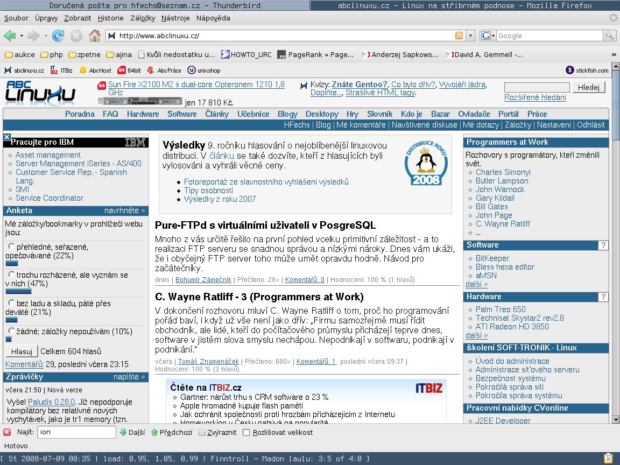This screenshot has height=465, width=620.
Task: Click the scrollbar down arrow of the page
Action: (x=616, y=420)
